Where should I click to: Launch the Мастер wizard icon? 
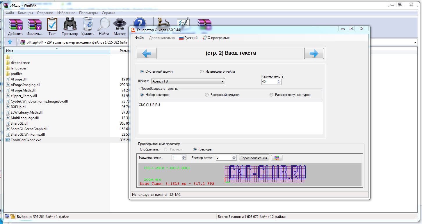tap(120, 24)
